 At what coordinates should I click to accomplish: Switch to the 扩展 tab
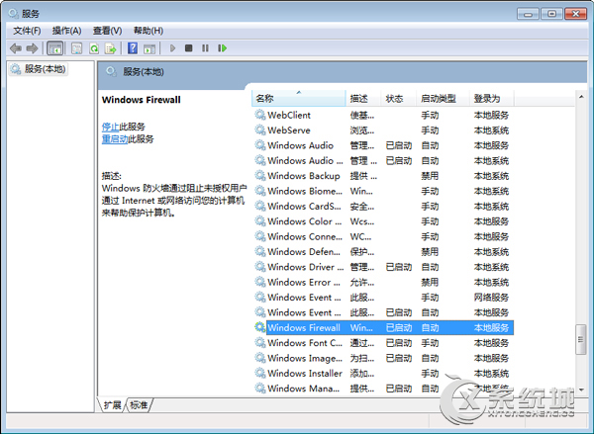[112, 405]
